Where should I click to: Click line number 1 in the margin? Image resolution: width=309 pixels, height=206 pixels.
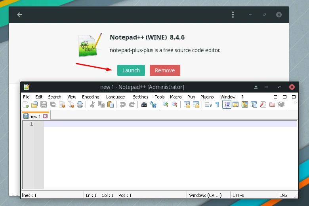tap(32, 124)
